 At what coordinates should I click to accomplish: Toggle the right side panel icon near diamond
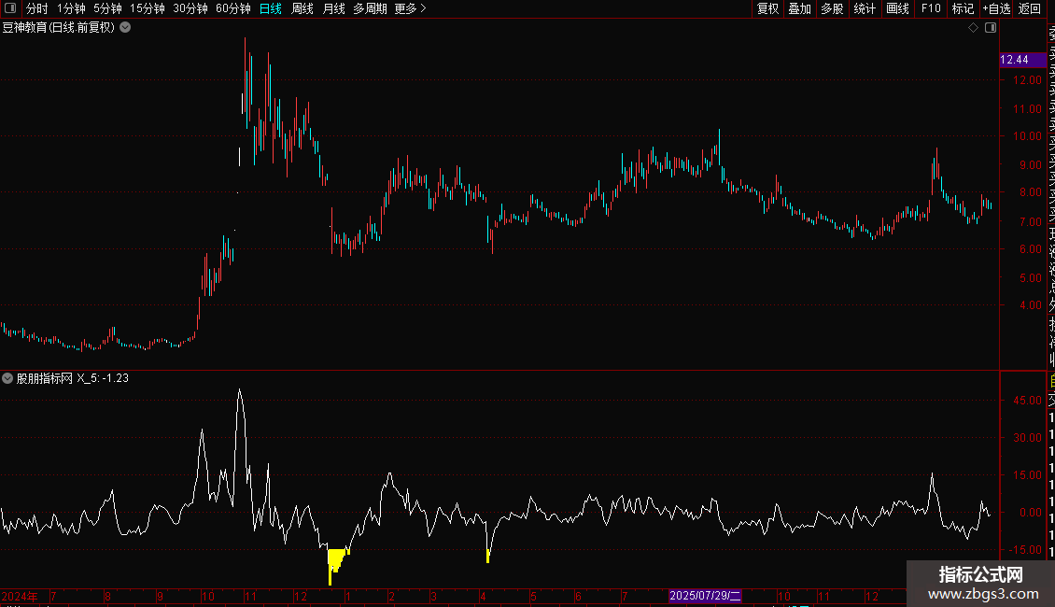991,28
